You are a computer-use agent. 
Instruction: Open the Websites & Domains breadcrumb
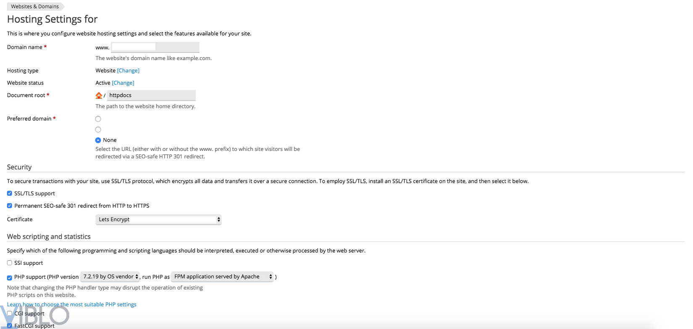[x=35, y=6]
